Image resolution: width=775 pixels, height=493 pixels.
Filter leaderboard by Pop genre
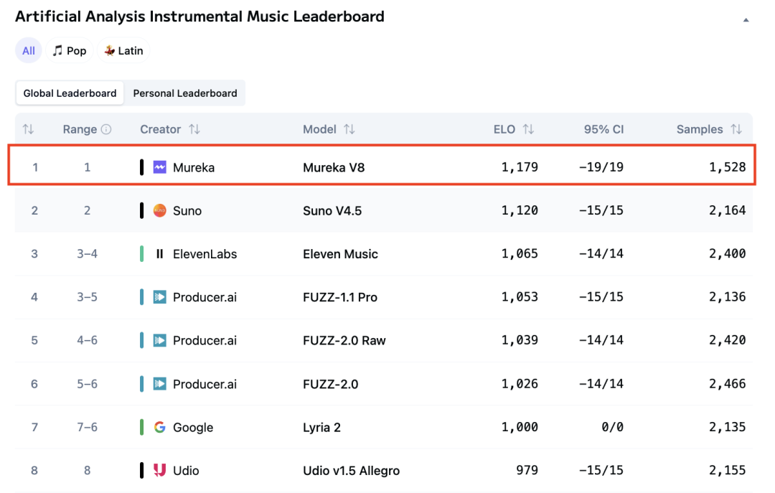tap(70, 50)
